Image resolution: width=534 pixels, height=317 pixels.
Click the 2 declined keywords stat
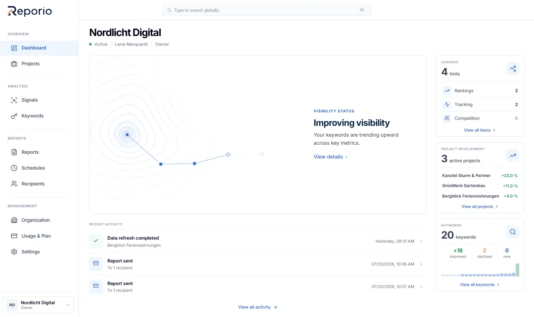(x=485, y=253)
